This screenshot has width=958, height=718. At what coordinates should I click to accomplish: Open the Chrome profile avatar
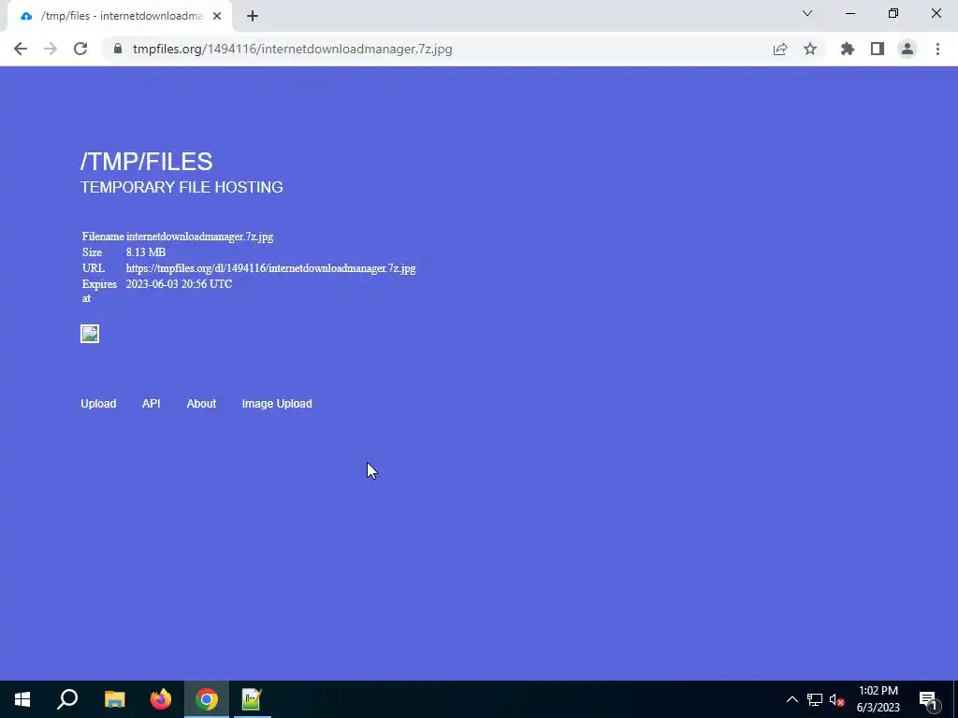tap(907, 49)
